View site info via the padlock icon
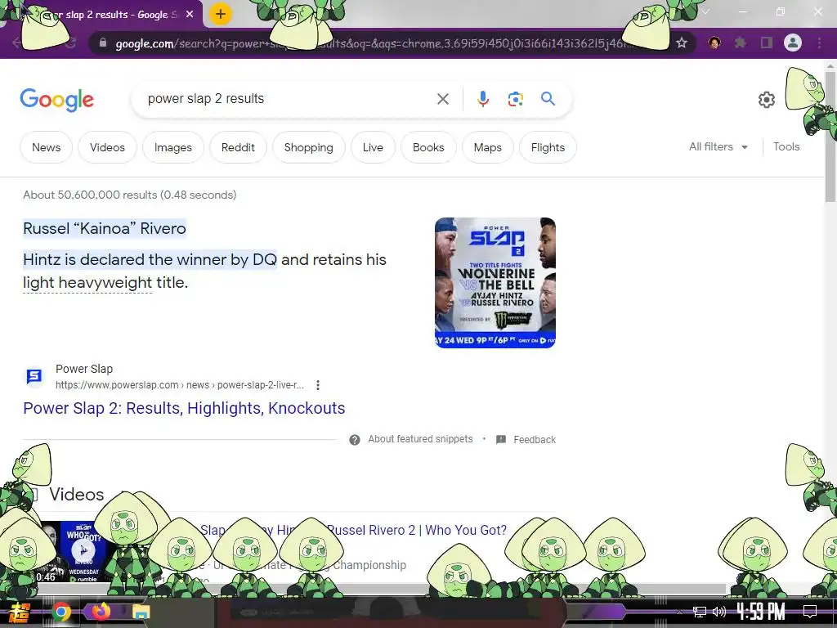 (103, 43)
